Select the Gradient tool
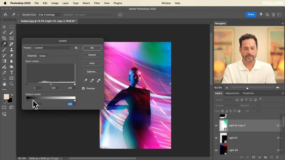 point(4,61)
